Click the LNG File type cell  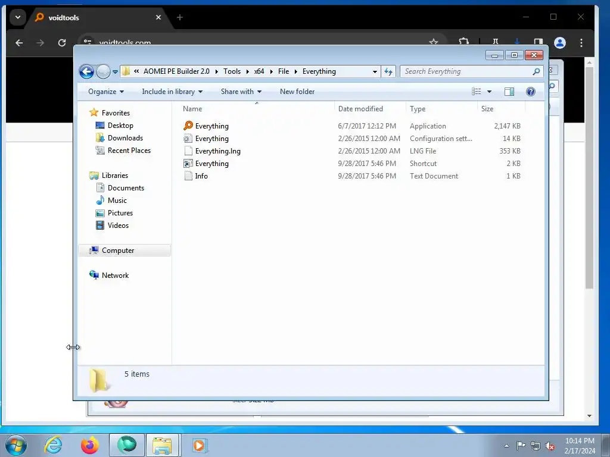coord(423,151)
